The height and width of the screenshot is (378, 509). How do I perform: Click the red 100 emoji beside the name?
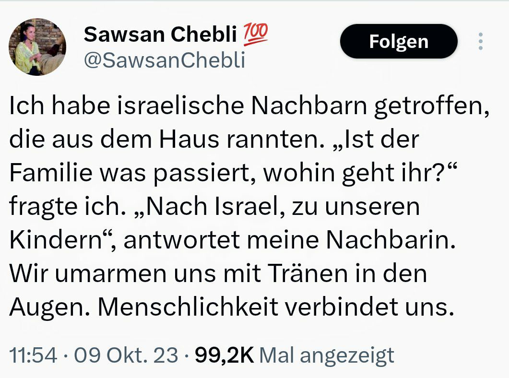click(256, 34)
